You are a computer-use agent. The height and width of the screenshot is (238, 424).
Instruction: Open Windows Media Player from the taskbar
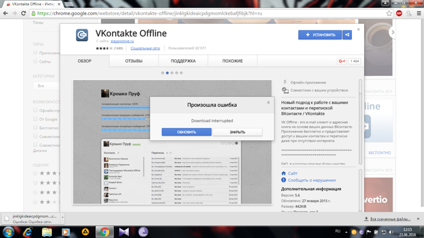[x=66, y=232]
